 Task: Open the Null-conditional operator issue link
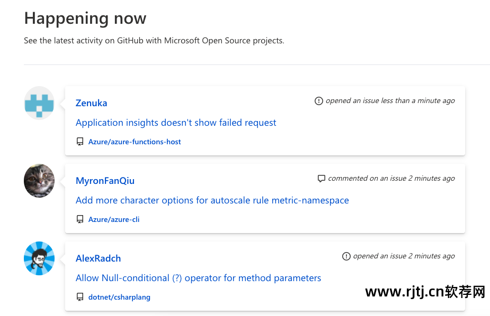click(198, 278)
